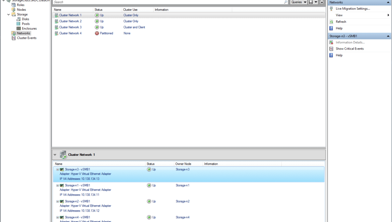Sort top list by Name column
Viewport: 392px width, 222px height.
(73, 10)
